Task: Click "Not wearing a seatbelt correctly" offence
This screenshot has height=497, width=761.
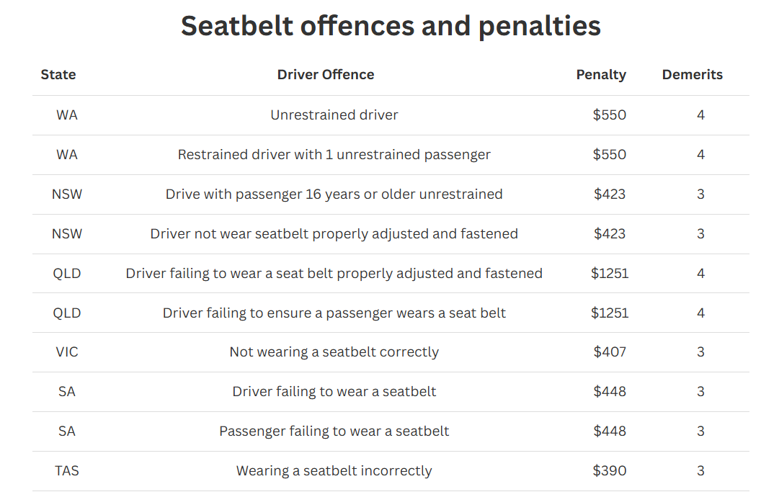Action: pyautogui.click(x=334, y=352)
